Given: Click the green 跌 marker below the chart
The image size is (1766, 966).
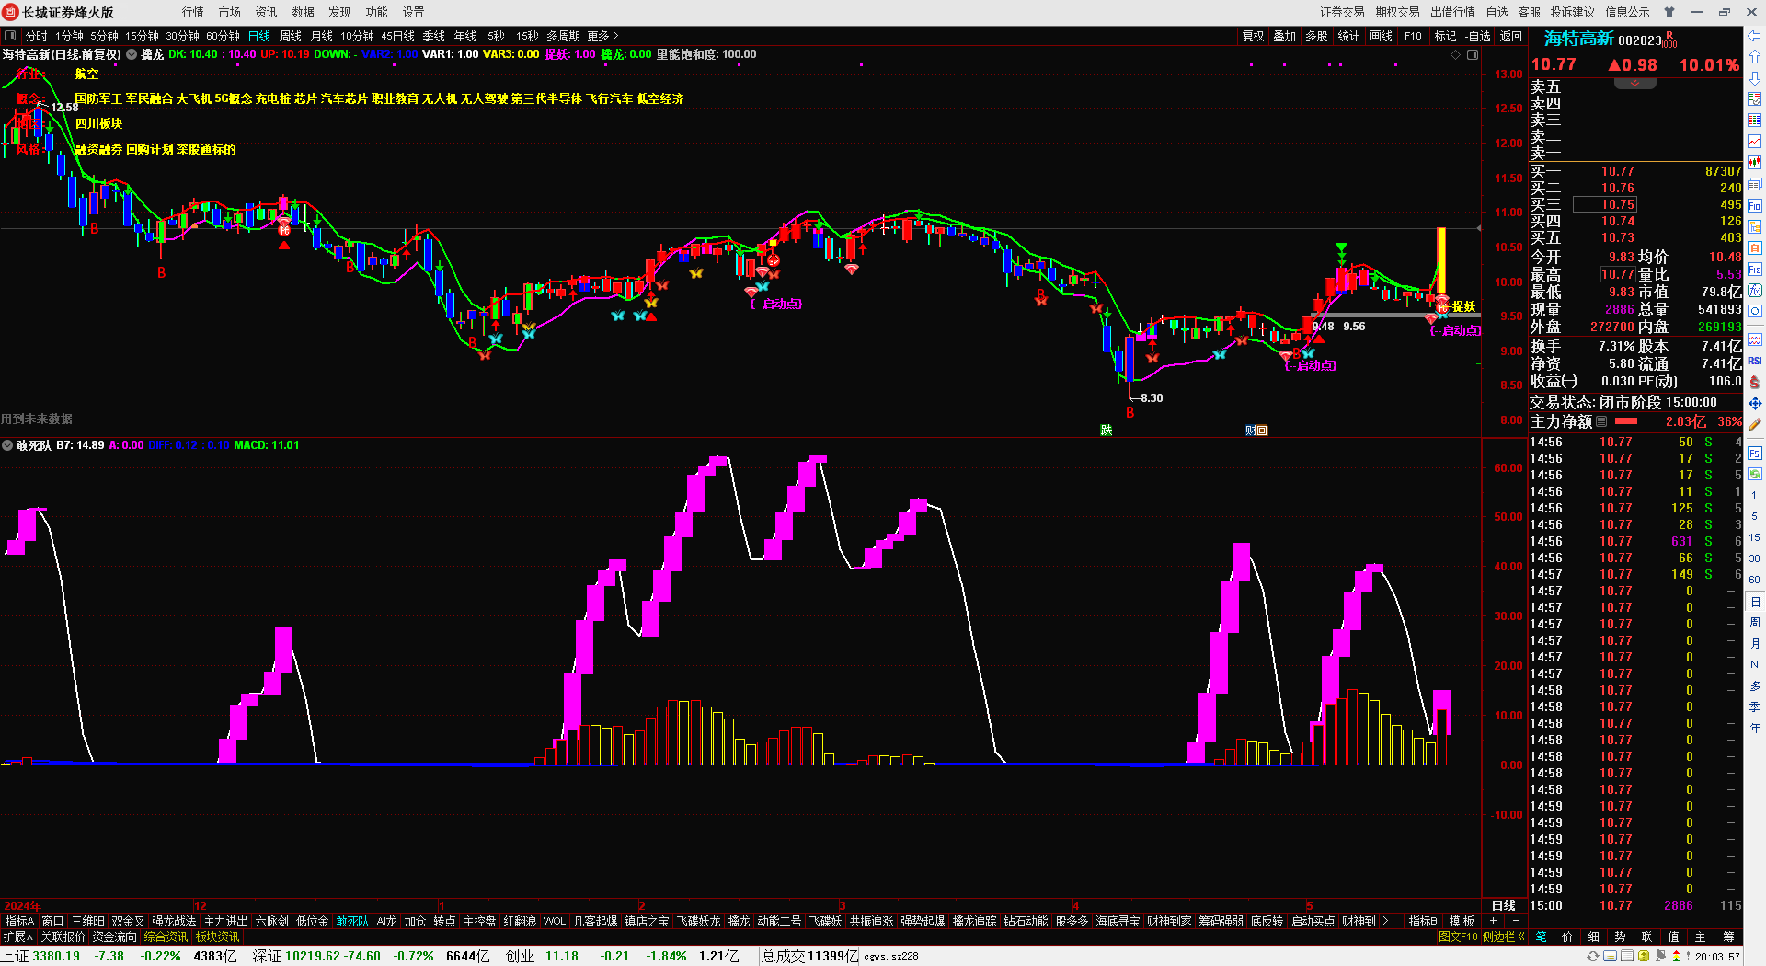Looking at the screenshot, I should 1107,430.
